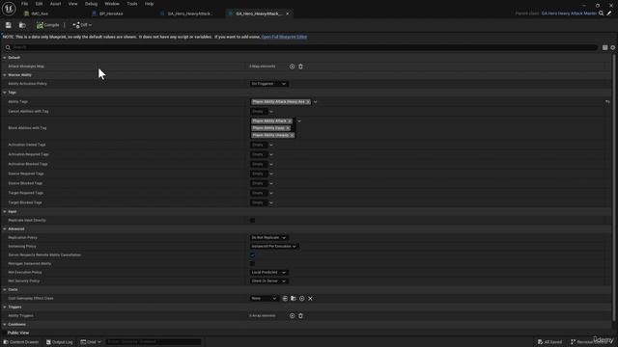Screen dimensions: 618x347
Task: Open the Replication Policy dropdown
Action: 268,238
